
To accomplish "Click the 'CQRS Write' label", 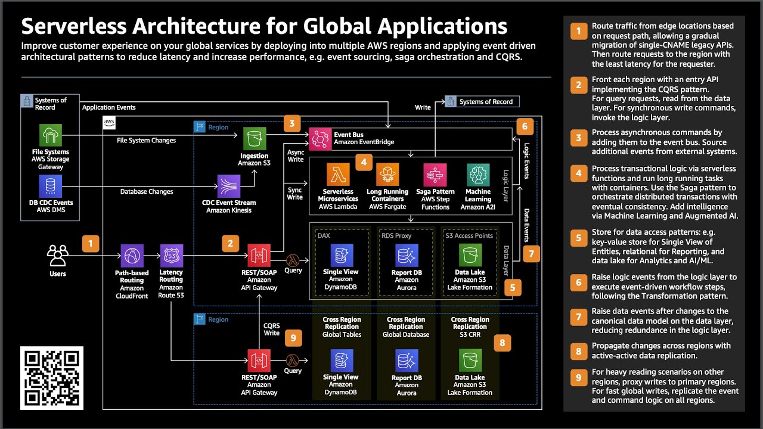I will pos(272,329).
